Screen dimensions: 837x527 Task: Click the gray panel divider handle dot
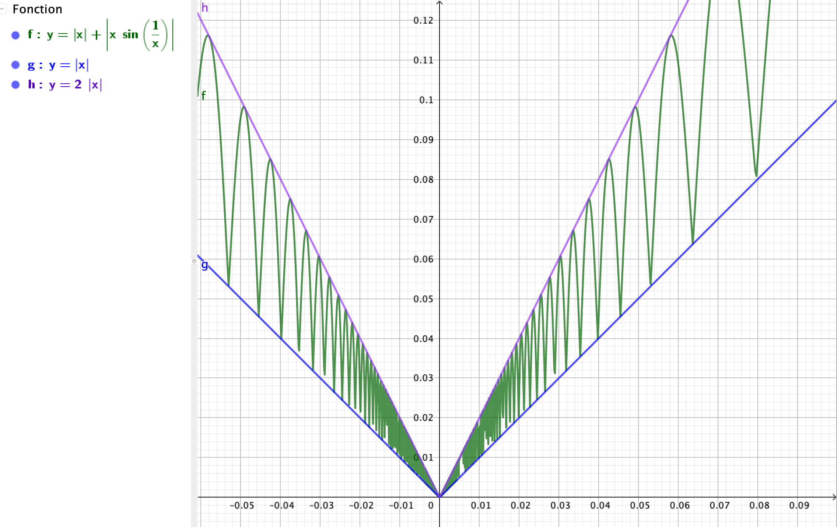click(194, 261)
